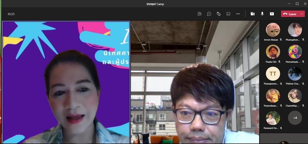Open the meeting chat icon
Image resolution: width=308 pixels, height=144 pixels.
(x=209, y=14)
